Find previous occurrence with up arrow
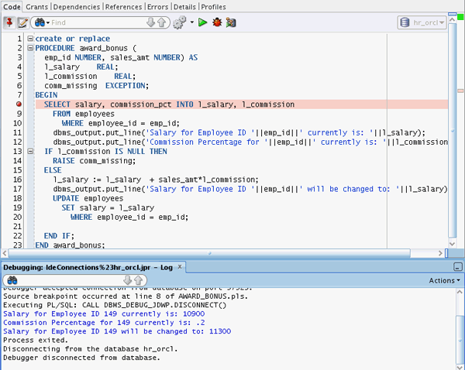This screenshot has width=465, height=370. (161, 23)
